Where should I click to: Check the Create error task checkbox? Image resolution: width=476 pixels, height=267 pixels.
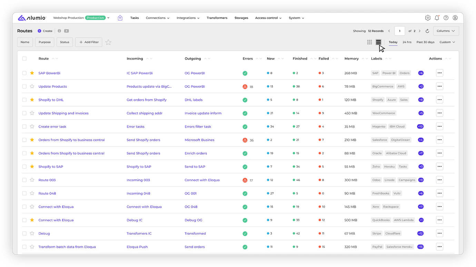[24, 126]
